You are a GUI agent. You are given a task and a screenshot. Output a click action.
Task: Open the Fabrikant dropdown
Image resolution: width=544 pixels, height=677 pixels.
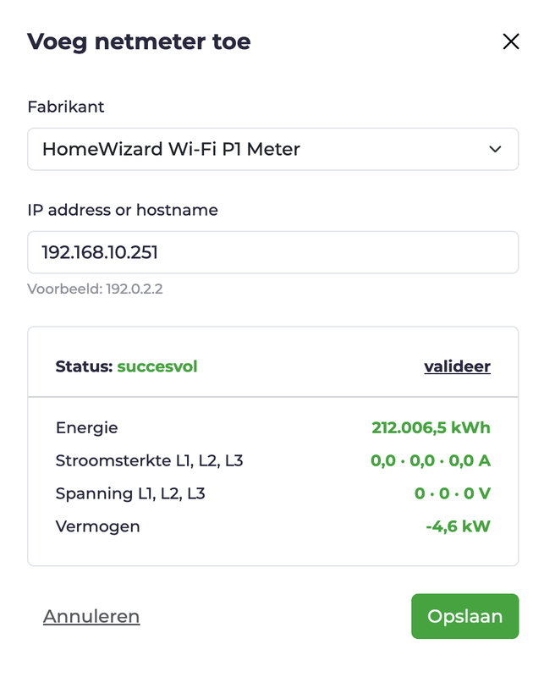272,150
